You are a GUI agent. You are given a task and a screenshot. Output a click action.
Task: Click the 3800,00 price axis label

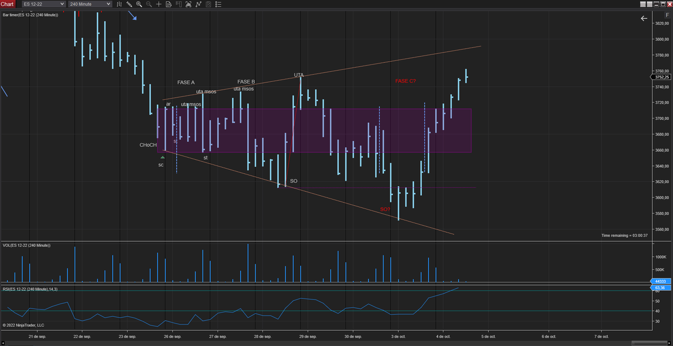(662, 39)
